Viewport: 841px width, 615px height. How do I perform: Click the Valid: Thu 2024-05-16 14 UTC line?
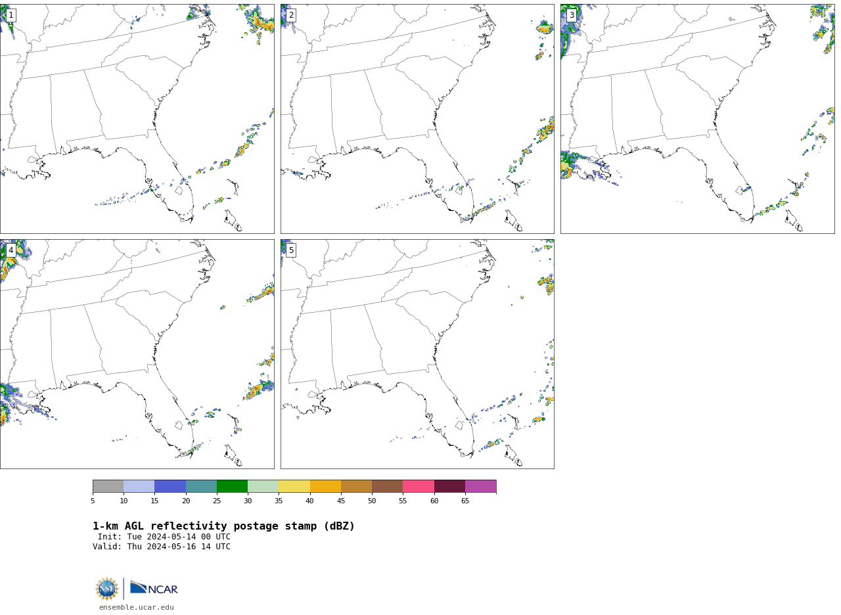(162, 547)
